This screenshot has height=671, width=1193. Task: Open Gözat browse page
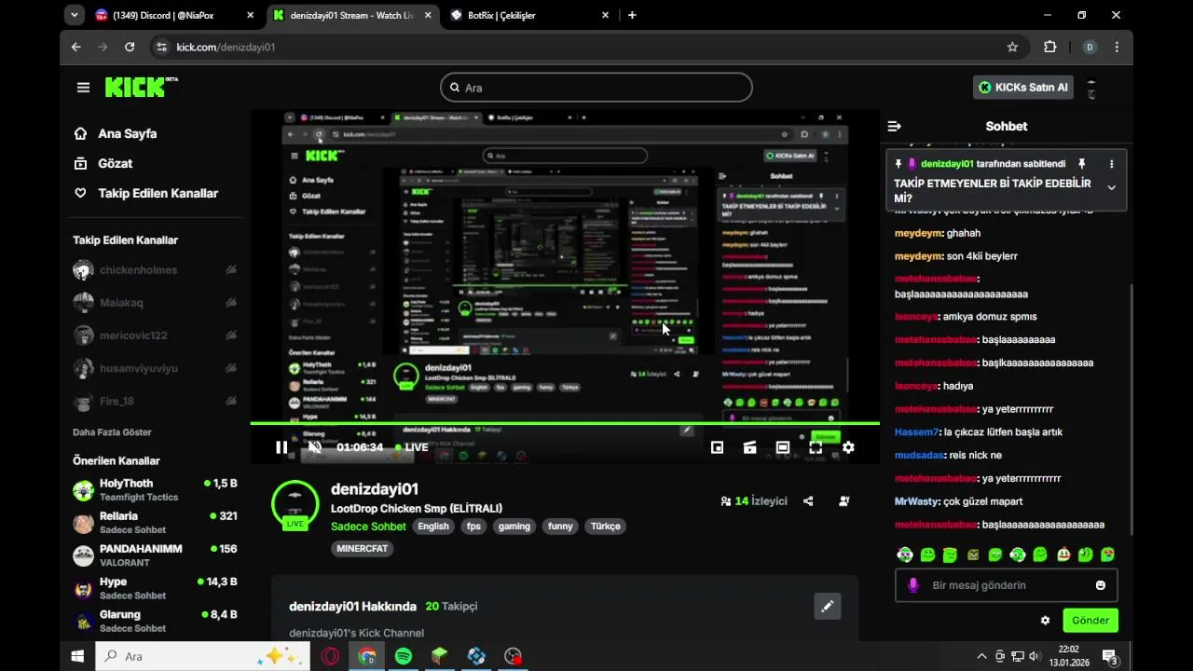(x=115, y=163)
